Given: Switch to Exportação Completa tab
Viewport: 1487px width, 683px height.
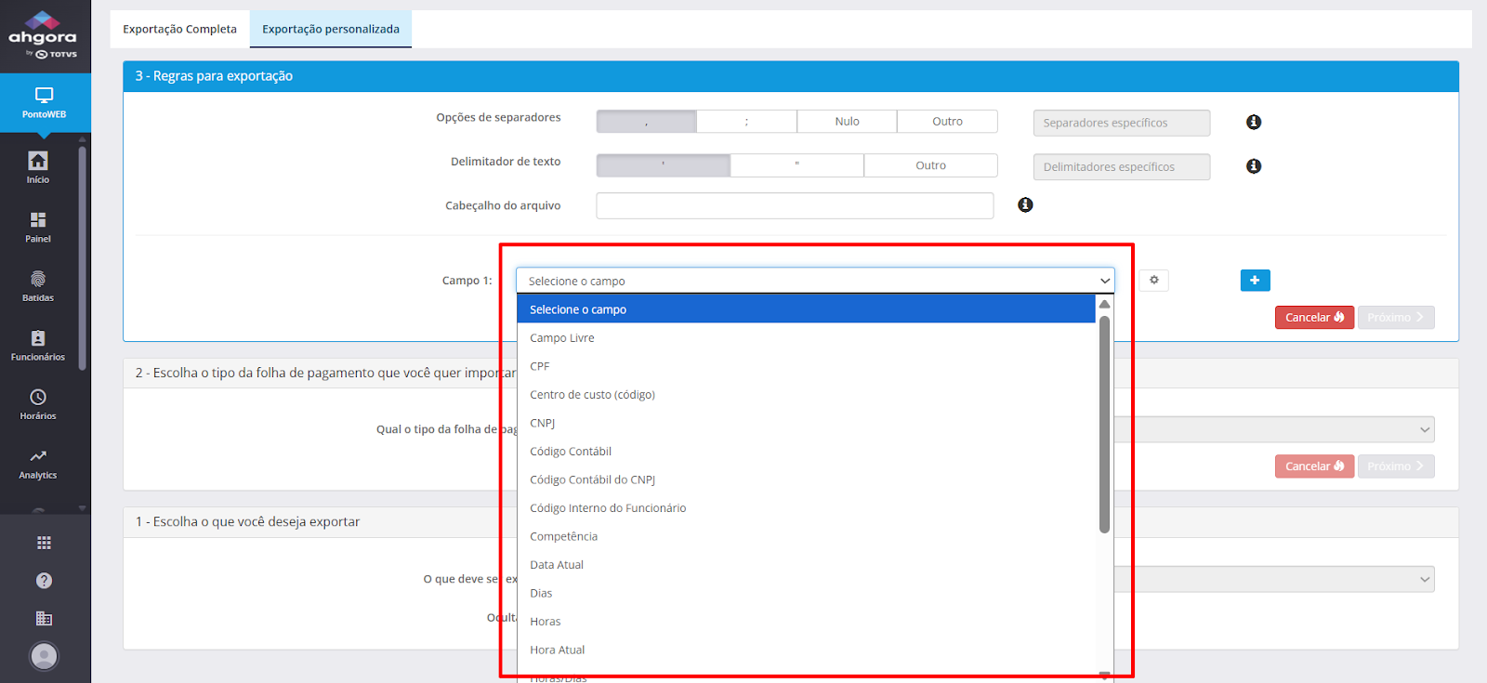Looking at the screenshot, I should [x=179, y=29].
